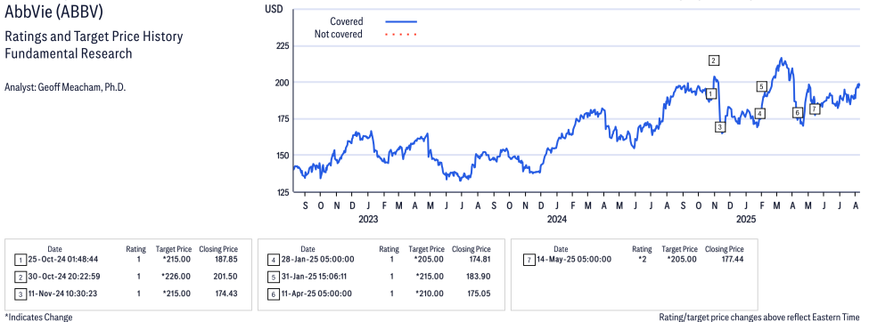Click date 14-May-25 05:00:00
869x322 pixels.
point(575,259)
